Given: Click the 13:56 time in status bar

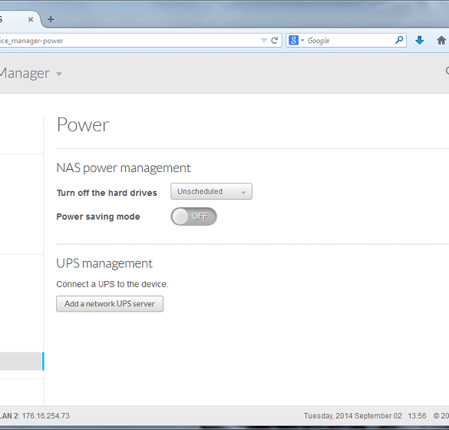Looking at the screenshot, I should pyautogui.click(x=417, y=416).
